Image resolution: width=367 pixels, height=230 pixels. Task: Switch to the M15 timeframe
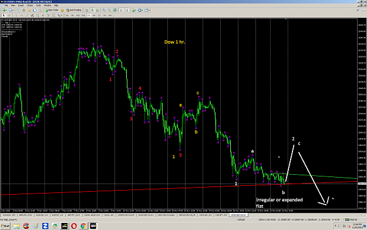coord(78,15)
